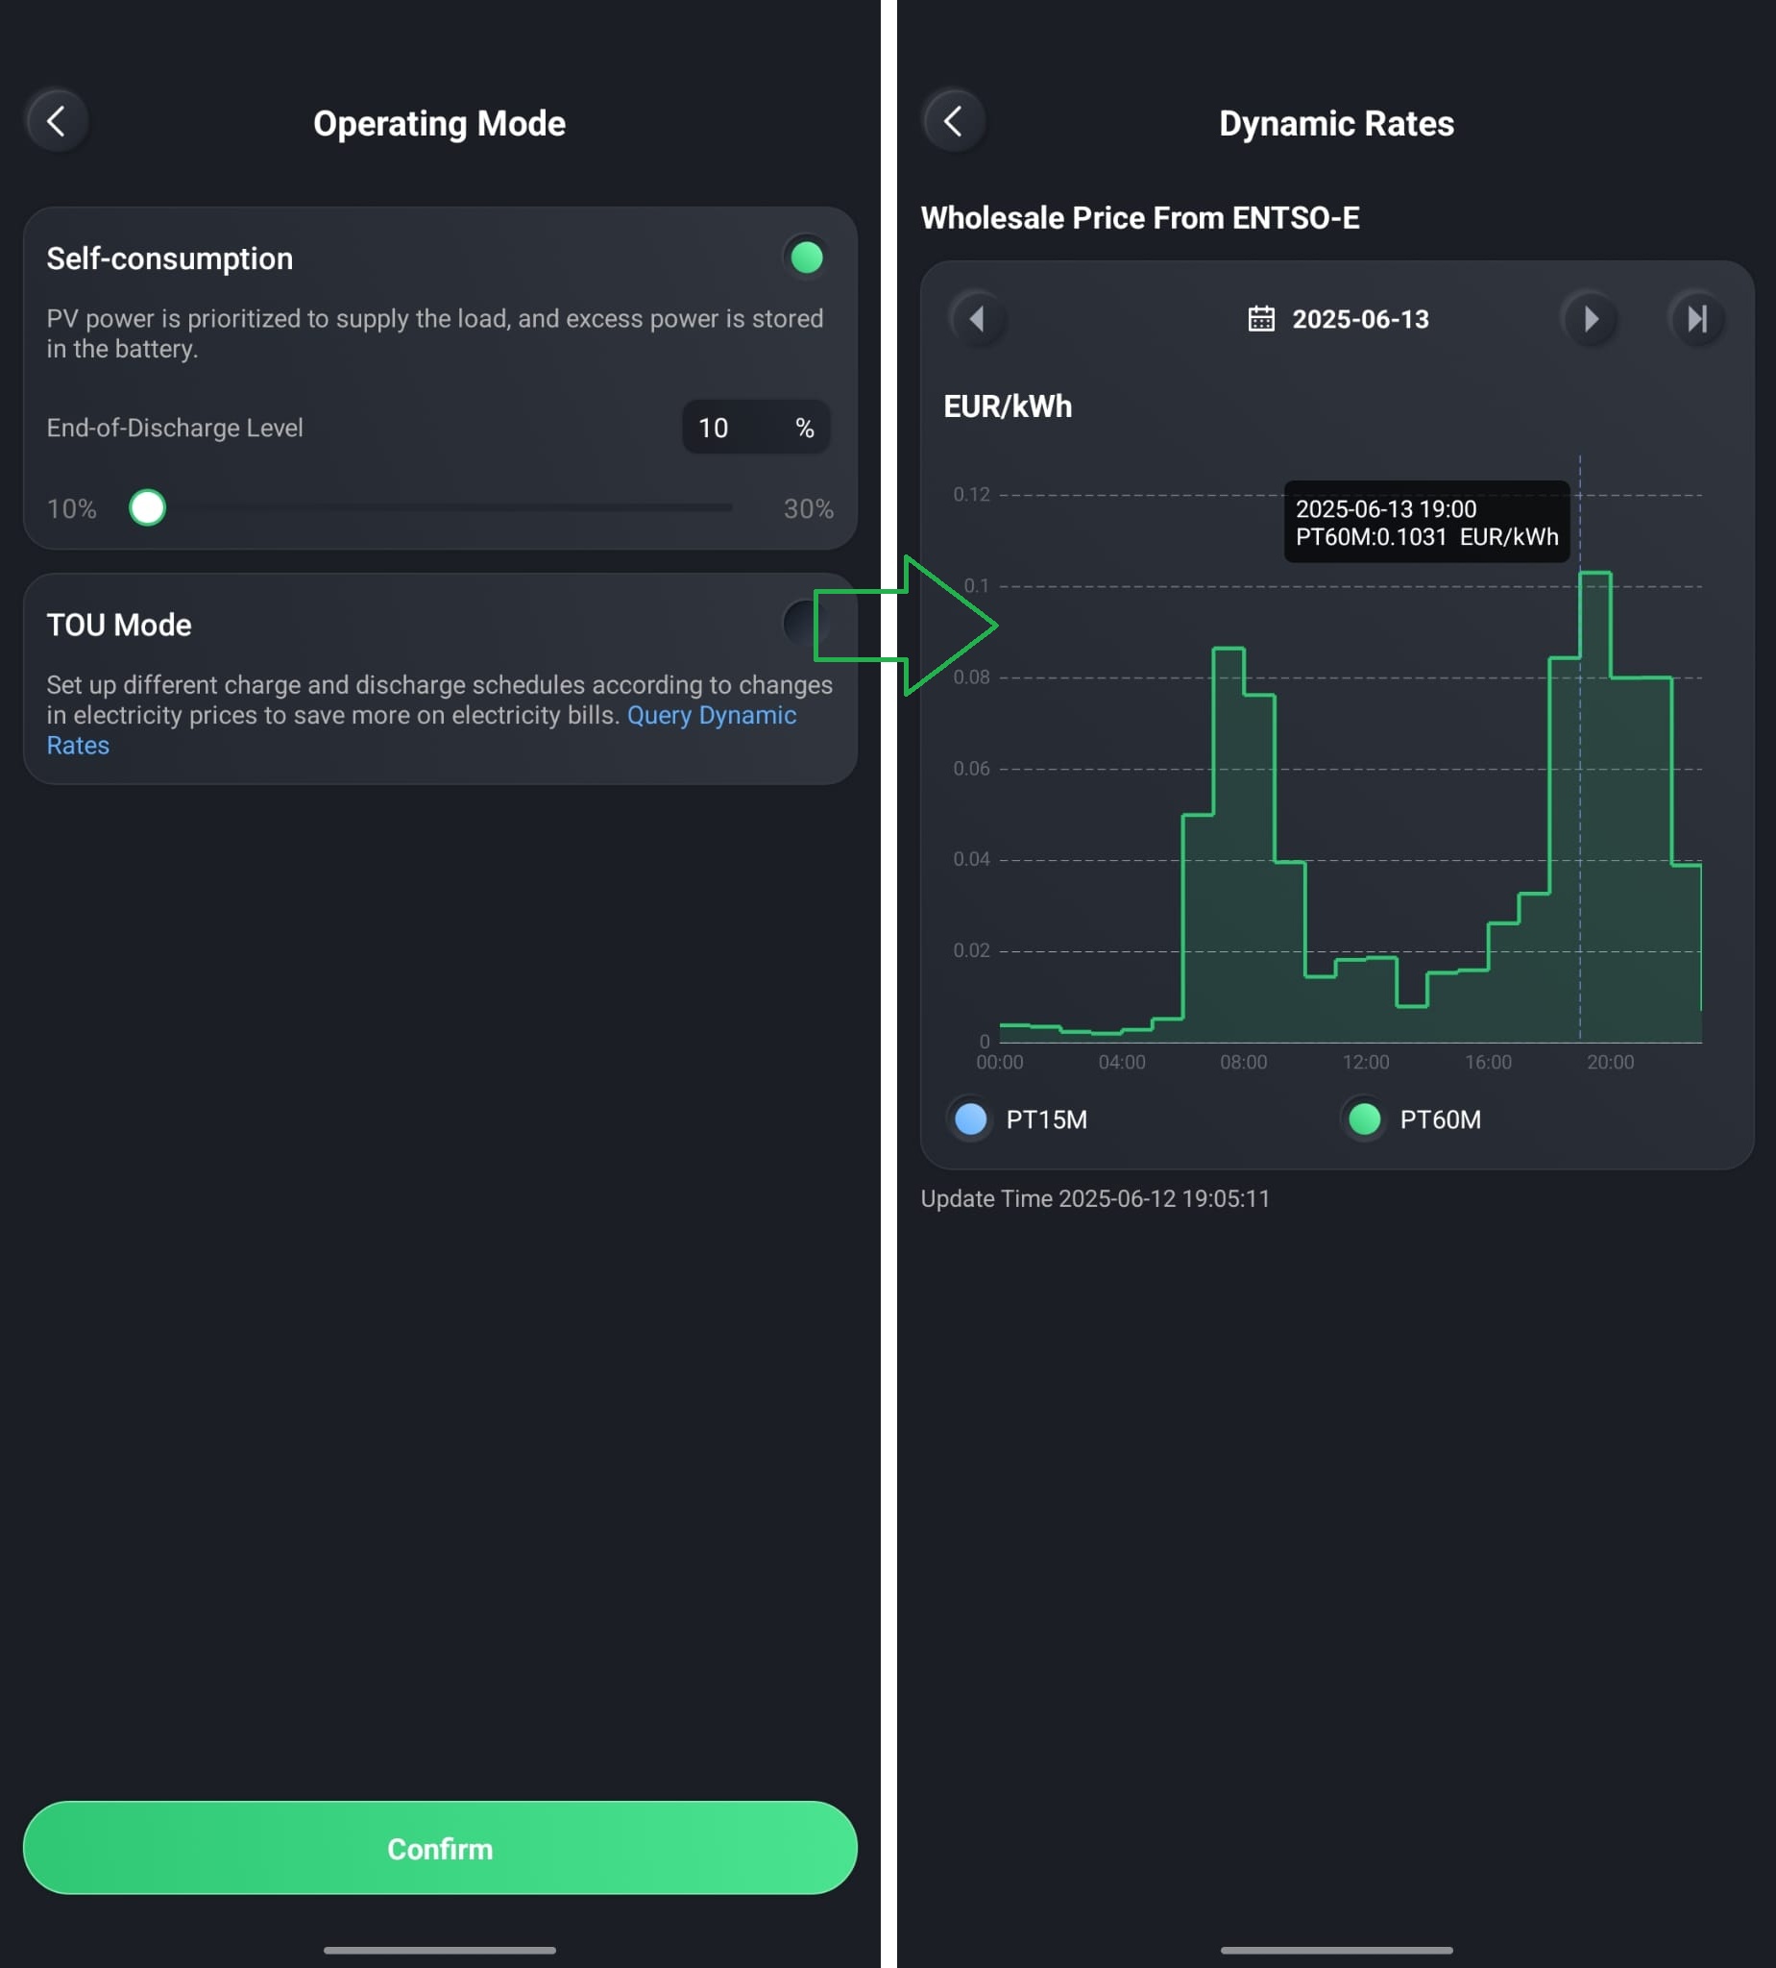Edit the End-of-Discharge Level percentage field
The image size is (1776, 1968).
[755, 428]
